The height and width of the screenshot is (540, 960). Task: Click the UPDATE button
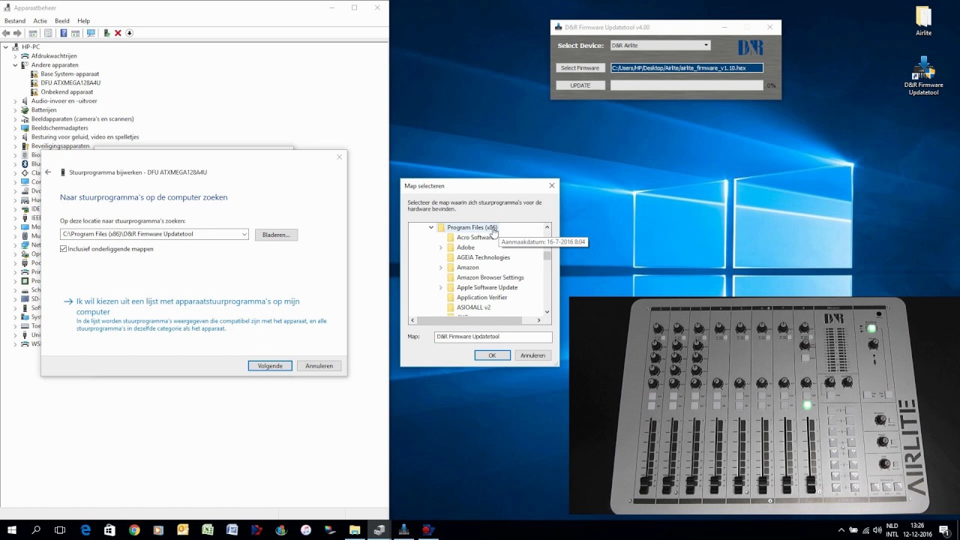tap(580, 85)
